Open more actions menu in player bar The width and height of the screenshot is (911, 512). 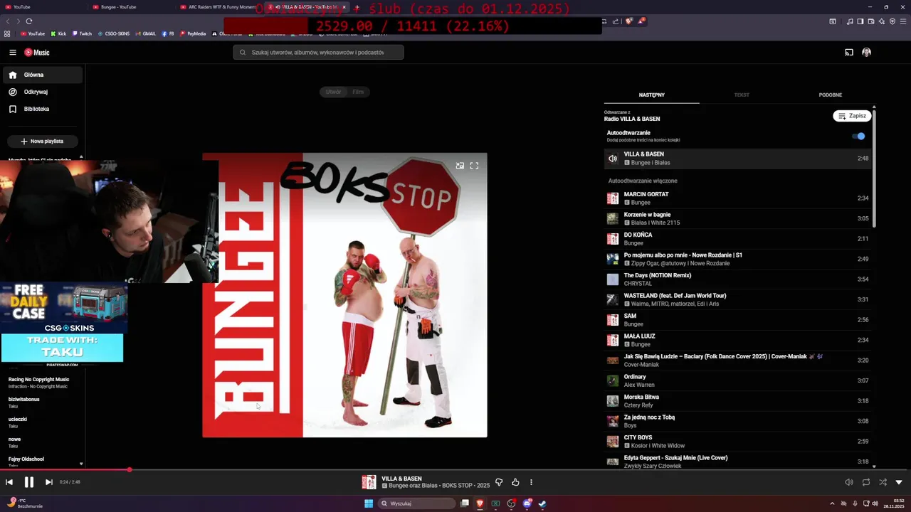click(531, 482)
